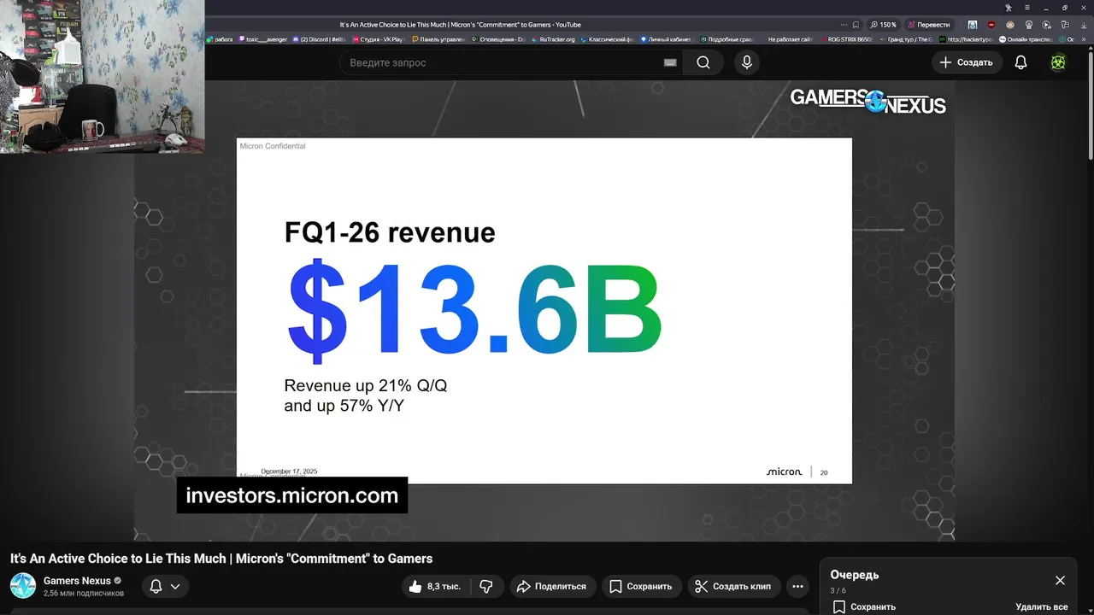
Task: Open subscription notification bell dropdown
Action: pos(165,586)
